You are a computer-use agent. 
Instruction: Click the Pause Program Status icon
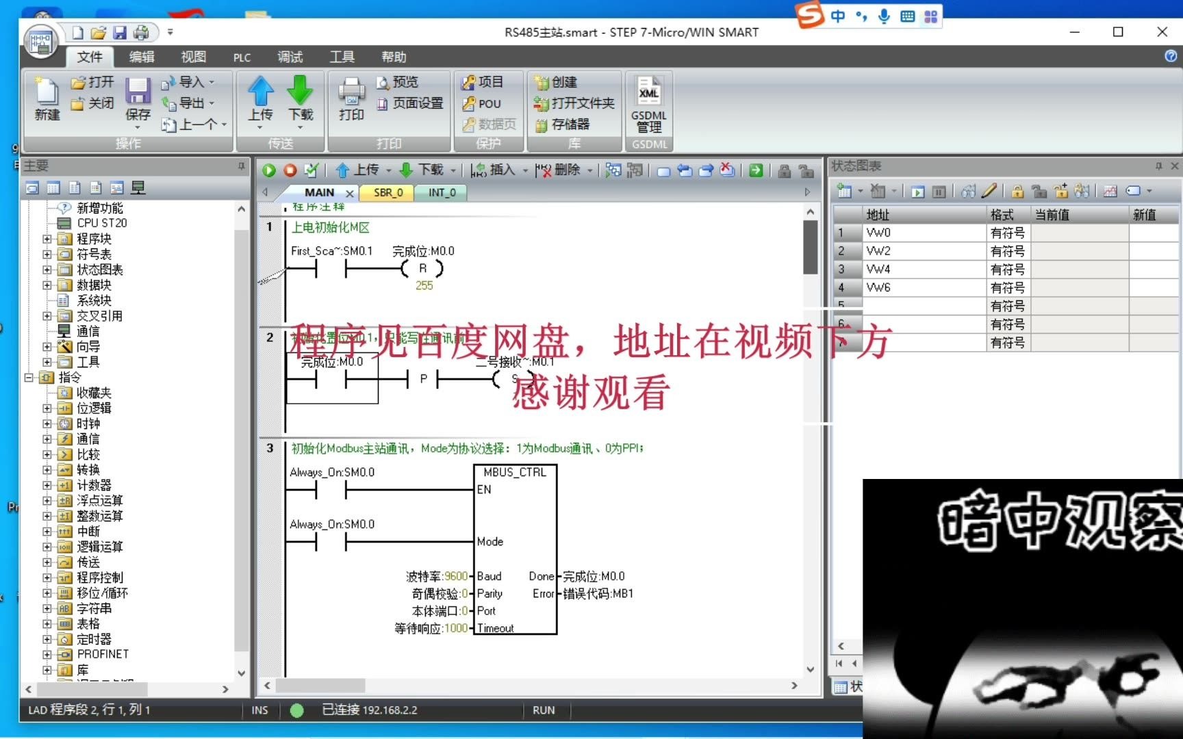coord(635,170)
